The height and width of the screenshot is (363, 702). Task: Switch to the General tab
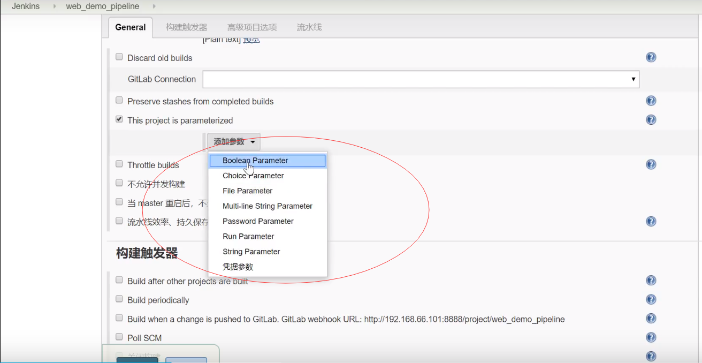click(131, 27)
